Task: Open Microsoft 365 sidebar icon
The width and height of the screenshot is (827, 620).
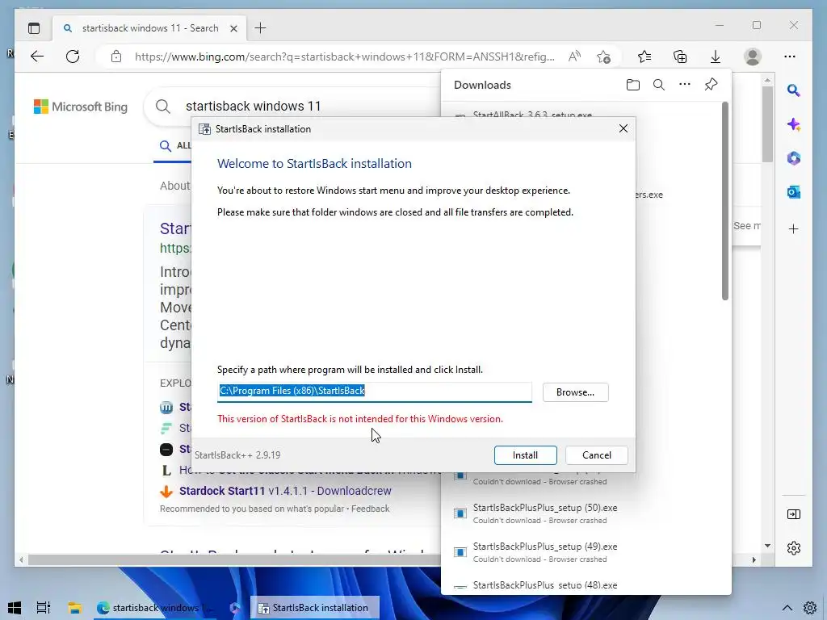Action: click(x=794, y=158)
